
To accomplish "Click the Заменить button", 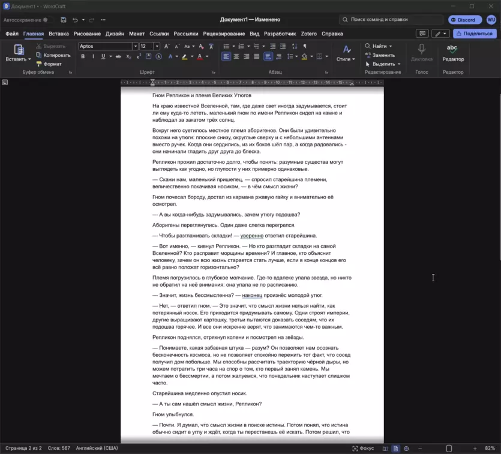I will (380, 55).
